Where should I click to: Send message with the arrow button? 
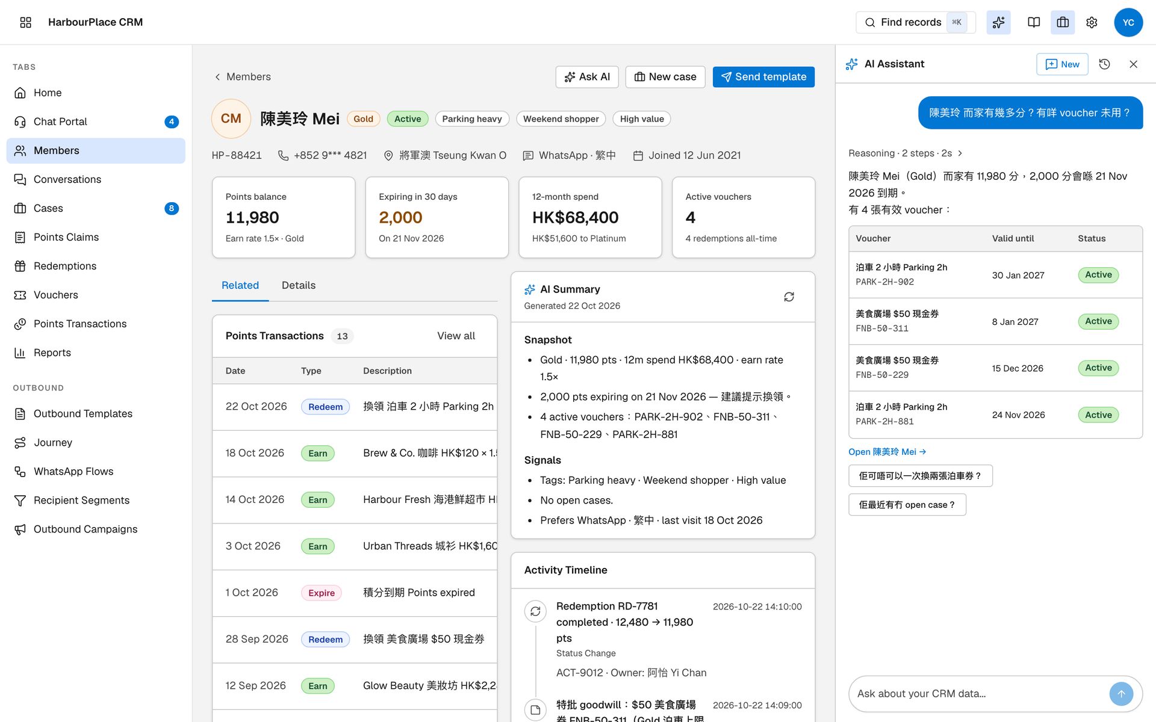click(x=1121, y=694)
